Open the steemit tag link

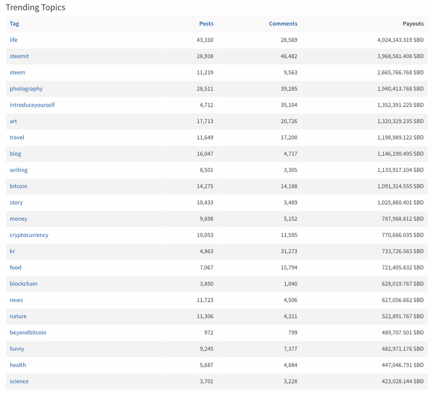click(19, 56)
